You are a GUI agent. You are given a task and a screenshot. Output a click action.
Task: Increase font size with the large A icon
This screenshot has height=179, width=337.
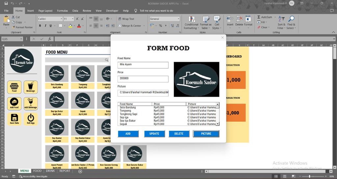[78, 19]
